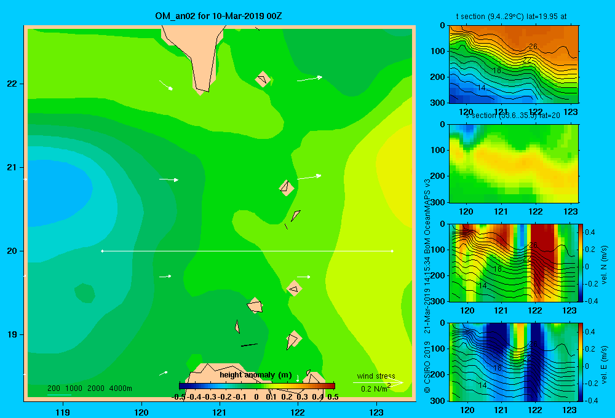Click the latitude 19 label on main map
Image resolution: width=615 pixels, height=418 pixels.
[12, 334]
